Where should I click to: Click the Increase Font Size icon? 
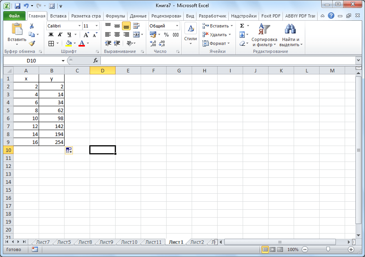86,35
